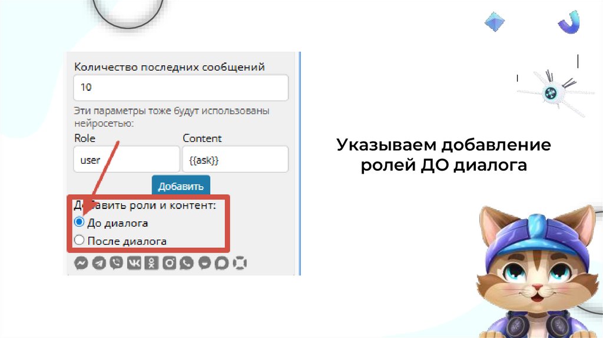Click the empty speech bubble icon
603x338 pixels.
pyautogui.click(x=222, y=263)
